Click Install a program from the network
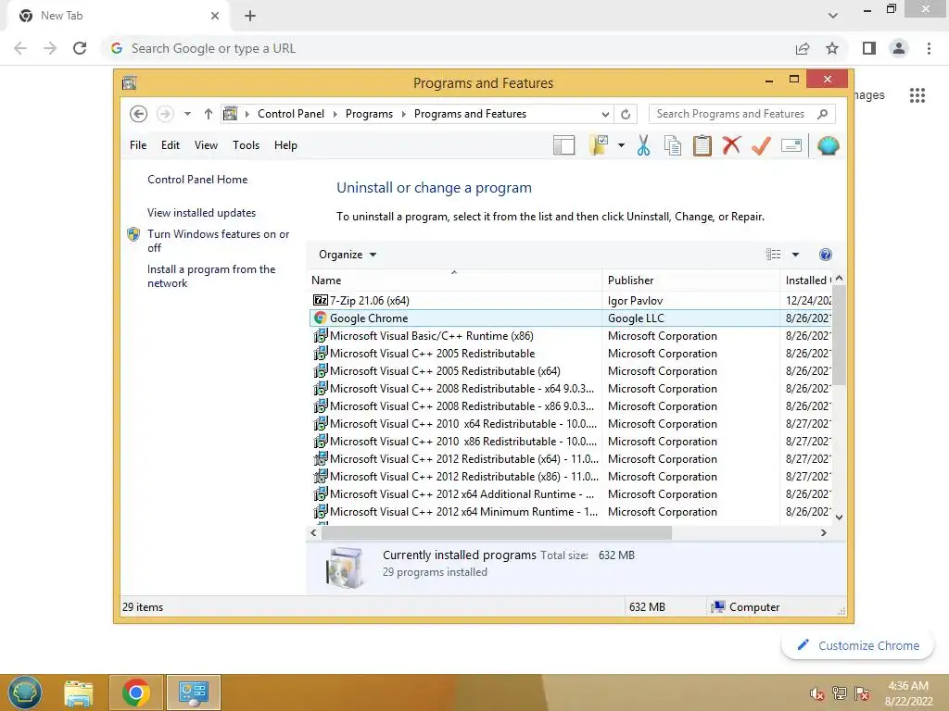Viewport: 949px width, 711px height. [211, 276]
